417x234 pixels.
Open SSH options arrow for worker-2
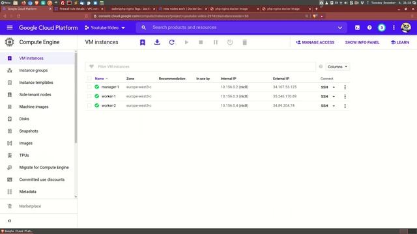(334, 105)
